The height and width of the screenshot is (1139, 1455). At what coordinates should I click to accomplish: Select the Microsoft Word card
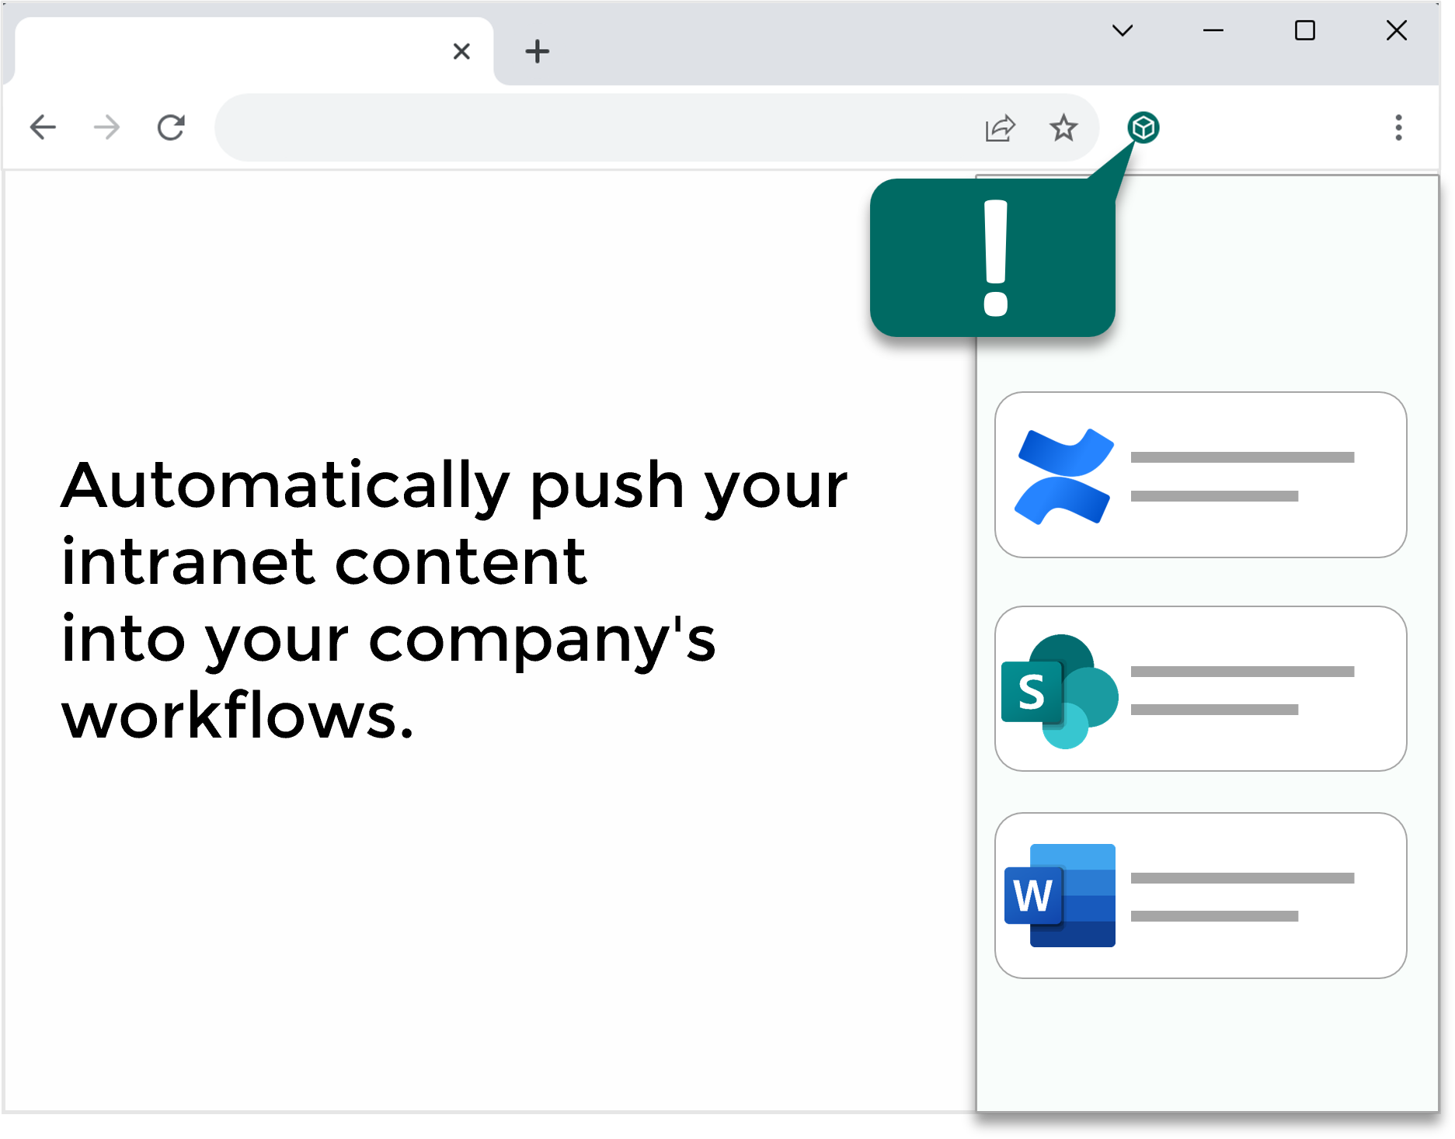(x=1200, y=895)
